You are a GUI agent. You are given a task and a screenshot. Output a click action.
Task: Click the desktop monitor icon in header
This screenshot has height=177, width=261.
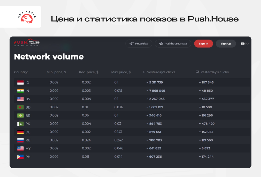pyautogui.click(x=197, y=72)
